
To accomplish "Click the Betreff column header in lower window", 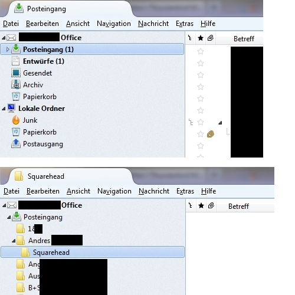I will (x=238, y=206).
